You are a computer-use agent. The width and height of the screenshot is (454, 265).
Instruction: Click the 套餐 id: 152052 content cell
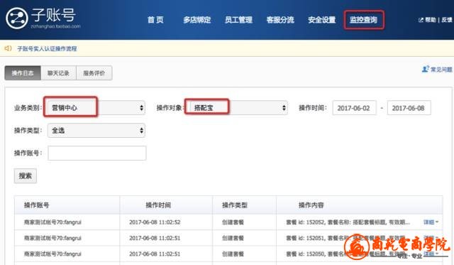(348, 222)
